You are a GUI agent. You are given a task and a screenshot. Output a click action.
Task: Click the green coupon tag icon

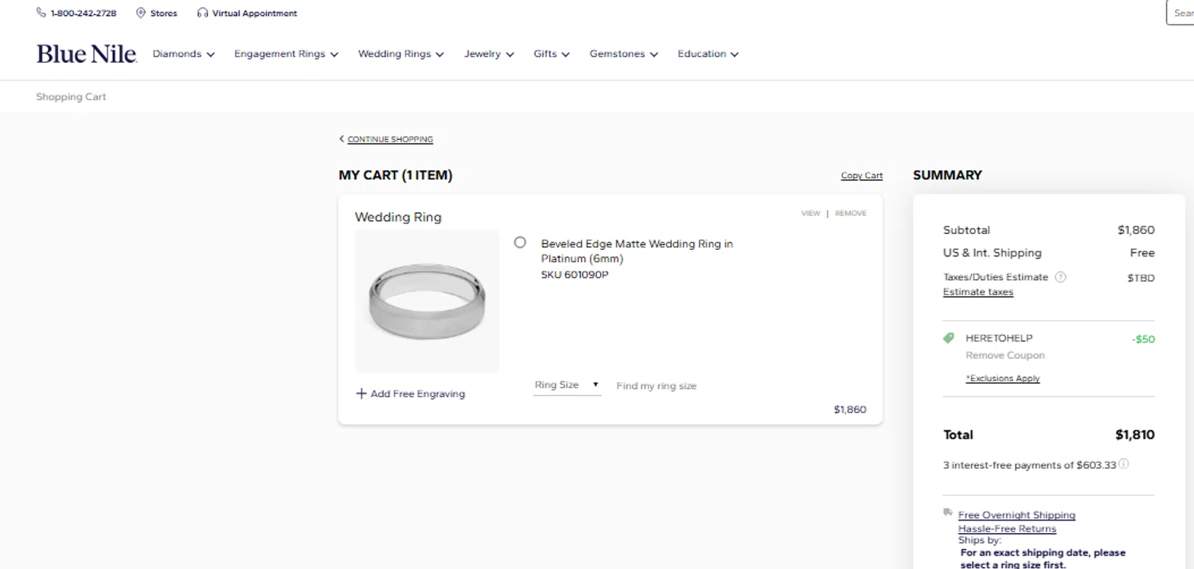[949, 338]
